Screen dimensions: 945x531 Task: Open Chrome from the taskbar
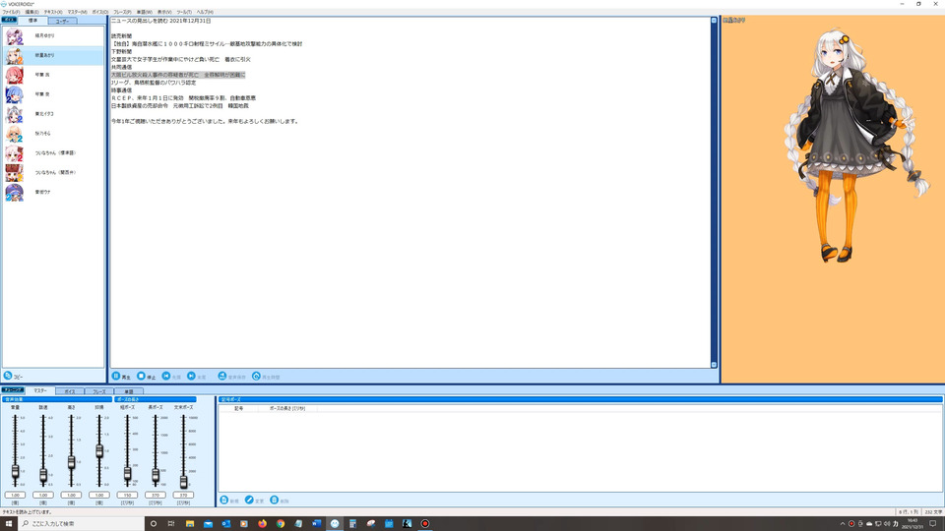click(x=281, y=523)
